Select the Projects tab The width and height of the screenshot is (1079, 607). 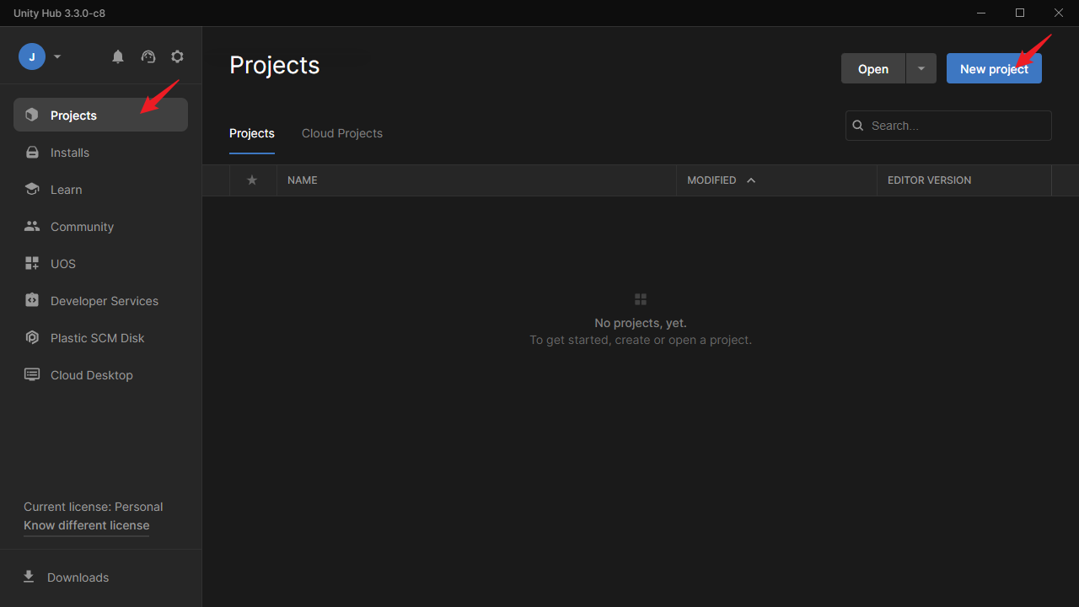point(252,133)
